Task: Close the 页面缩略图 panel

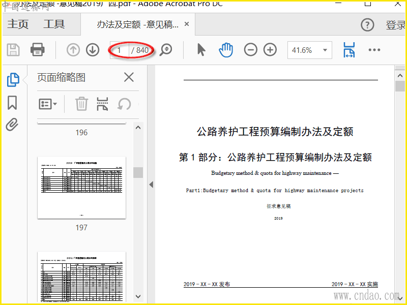Action: pos(129,77)
